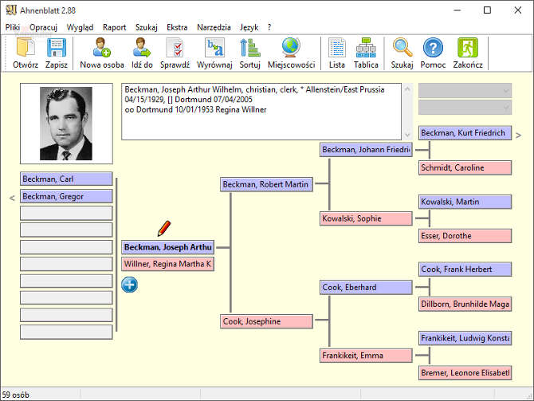
Task: Open the first greyed dropdown at top right
Action: tap(465, 91)
